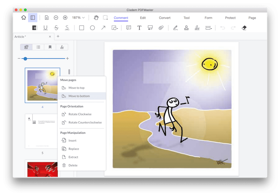This screenshot has width=280, height=196.
Task: Show the outline list sidebar view
Action: coord(38,47)
